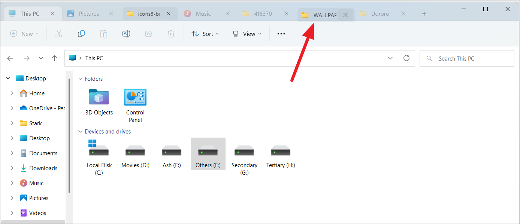The image size is (520, 224).
Task: Collapse the Desktop tree root
Action: tap(8, 79)
